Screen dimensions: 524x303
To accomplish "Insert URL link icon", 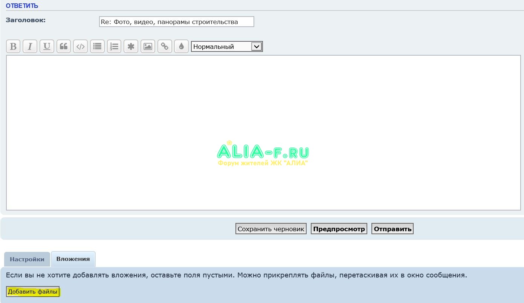I will pyautogui.click(x=165, y=47).
